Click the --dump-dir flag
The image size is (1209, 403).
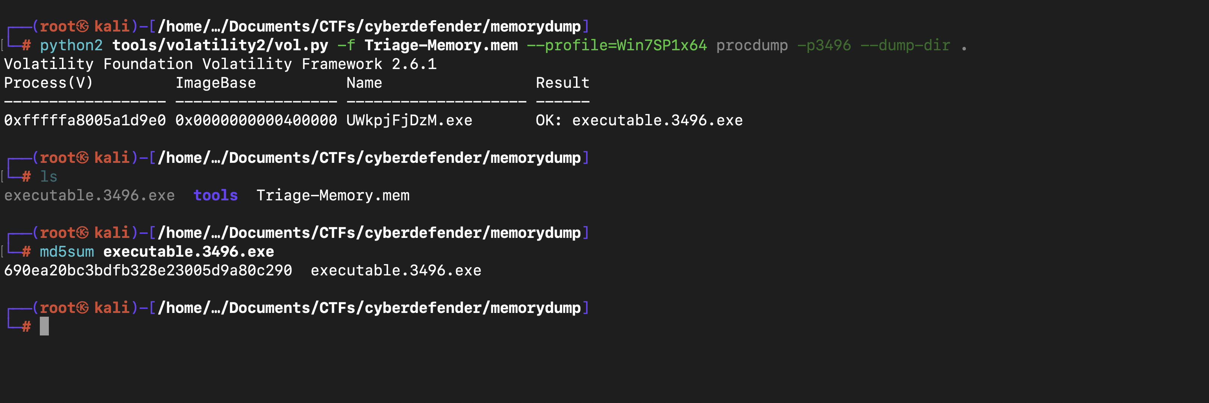pos(905,45)
